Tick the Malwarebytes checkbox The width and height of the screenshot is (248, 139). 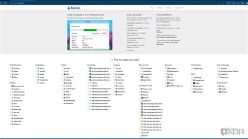[166, 72]
